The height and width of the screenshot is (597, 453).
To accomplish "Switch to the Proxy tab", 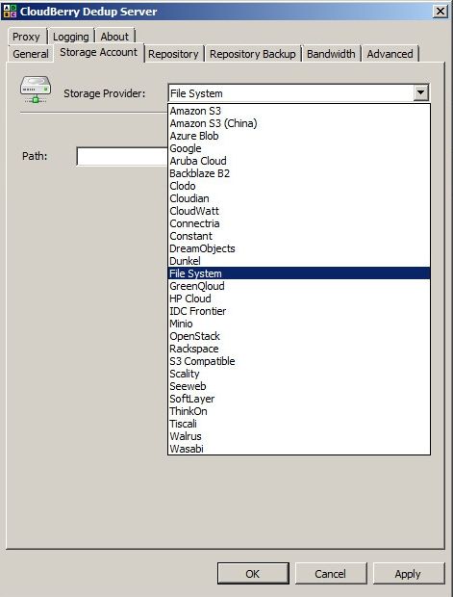I will click(x=26, y=37).
